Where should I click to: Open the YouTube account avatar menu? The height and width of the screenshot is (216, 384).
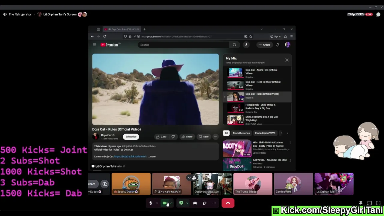(287, 45)
